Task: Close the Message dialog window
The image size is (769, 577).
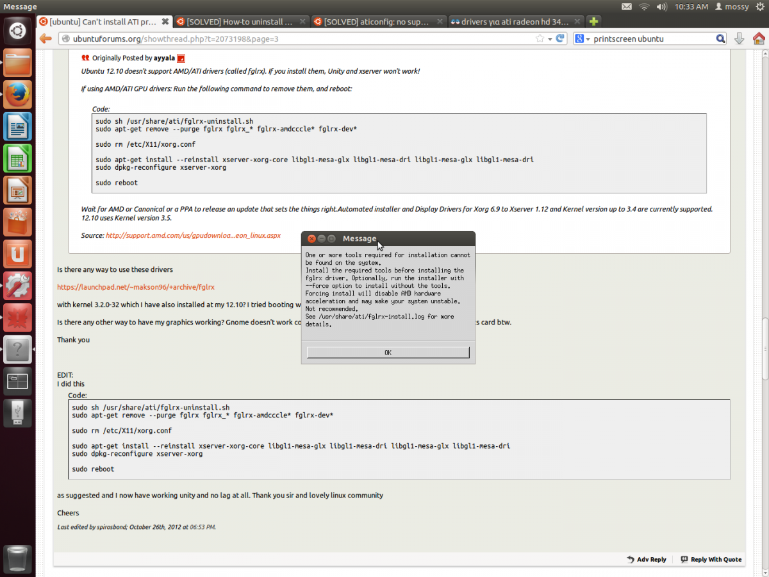Action: click(x=311, y=238)
